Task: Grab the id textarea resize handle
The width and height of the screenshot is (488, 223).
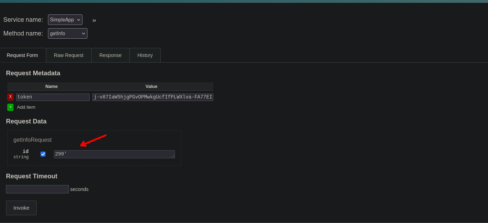Action: [173, 156]
